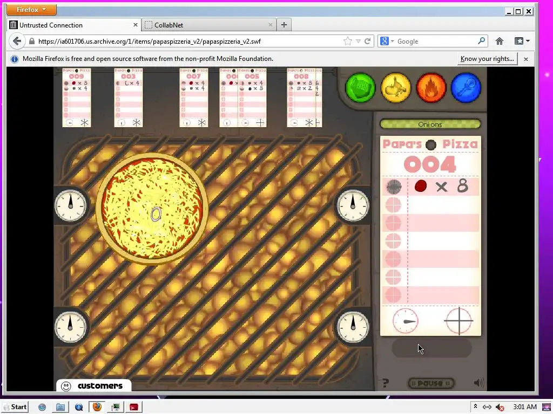This screenshot has width=553, height=414.
Task: Close the Untrusted Connection tab
Action: tap(136, 25)
